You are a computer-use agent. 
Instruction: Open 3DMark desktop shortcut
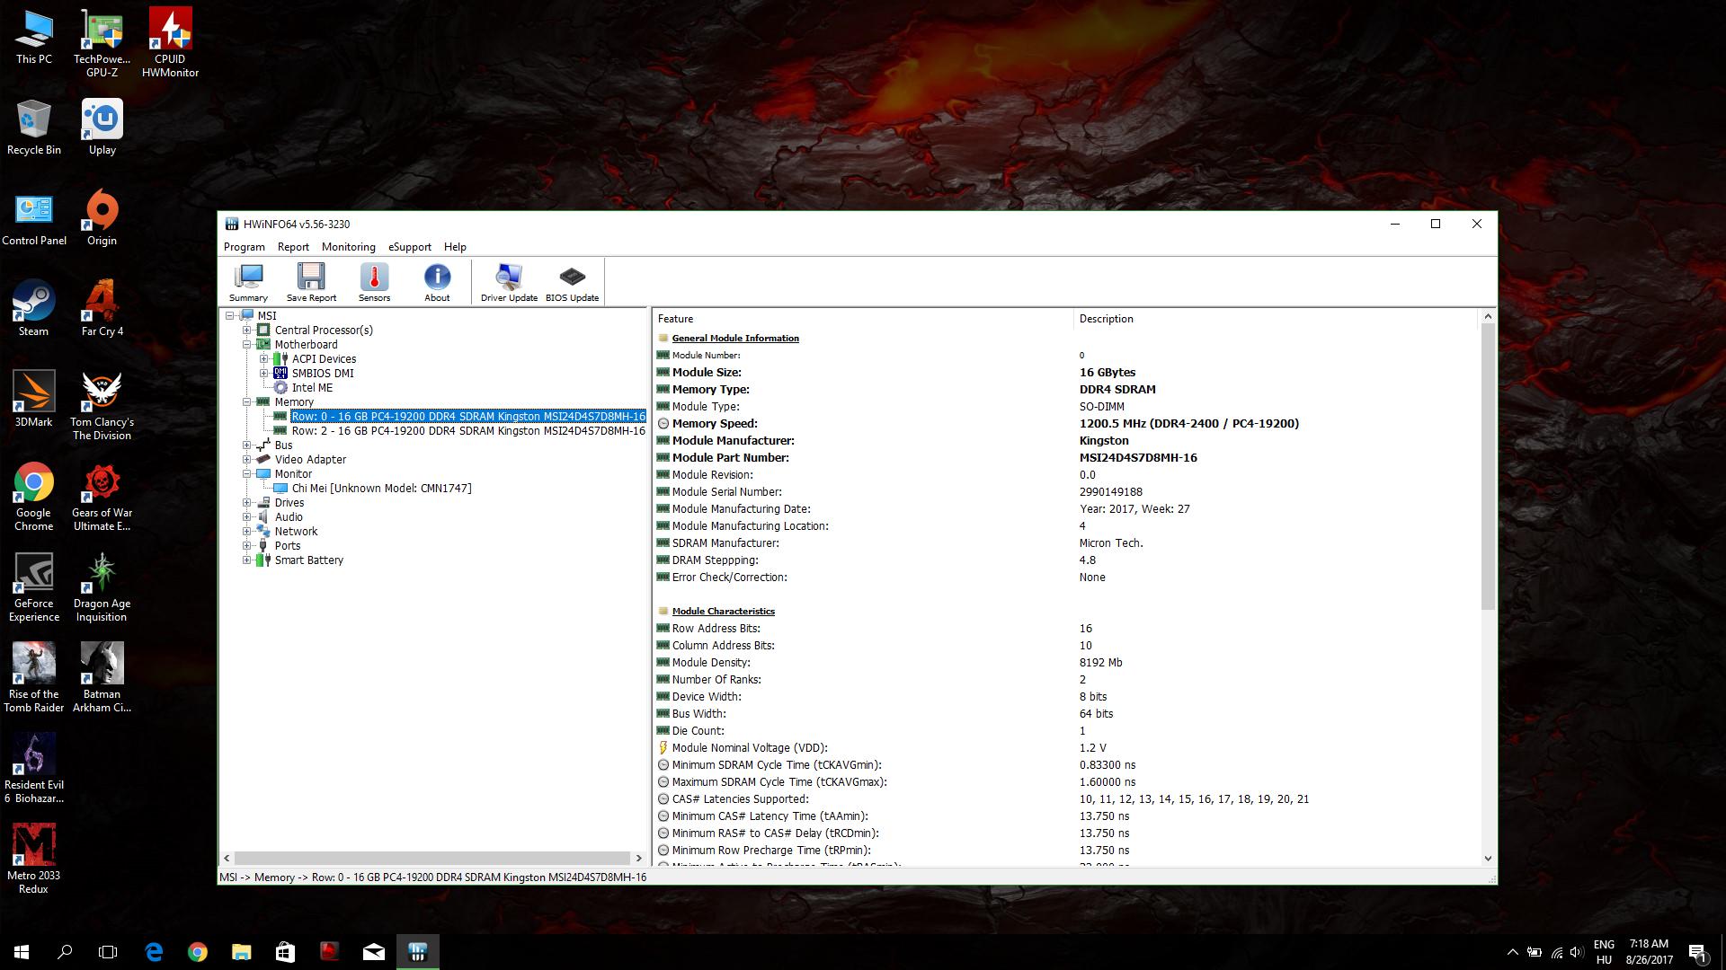34,400
